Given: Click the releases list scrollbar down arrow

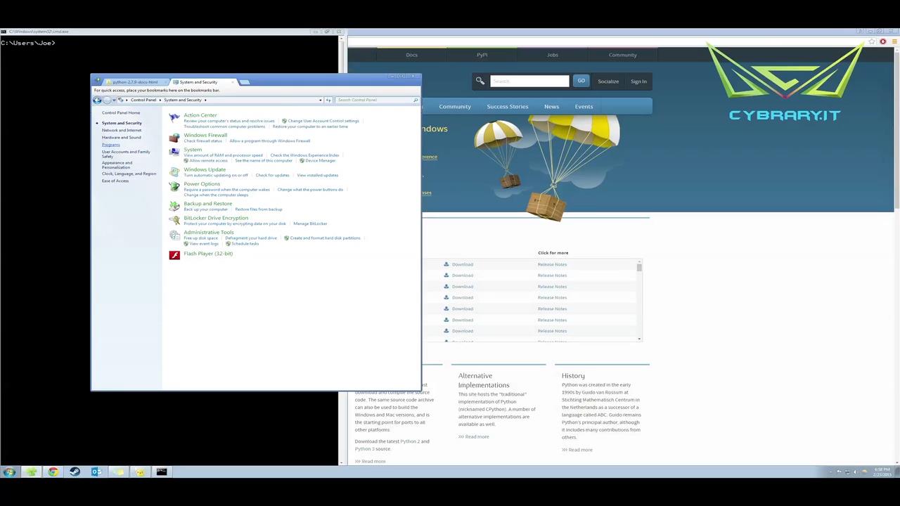Looking at the screenshot, I should coord(639,339).
